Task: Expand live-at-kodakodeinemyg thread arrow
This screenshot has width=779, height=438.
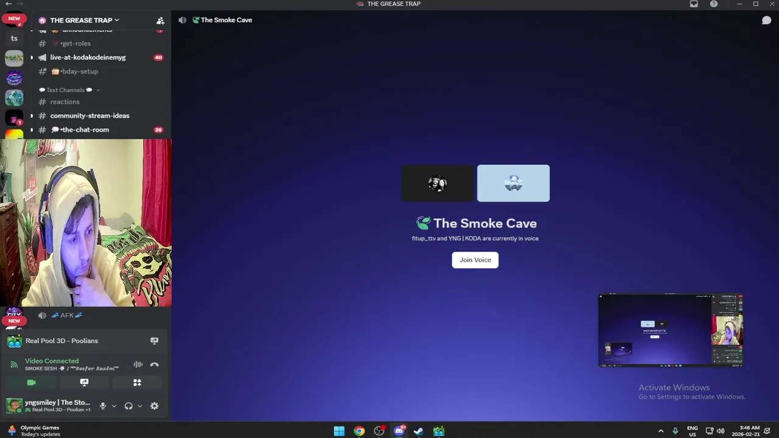Action: point(32,57)
